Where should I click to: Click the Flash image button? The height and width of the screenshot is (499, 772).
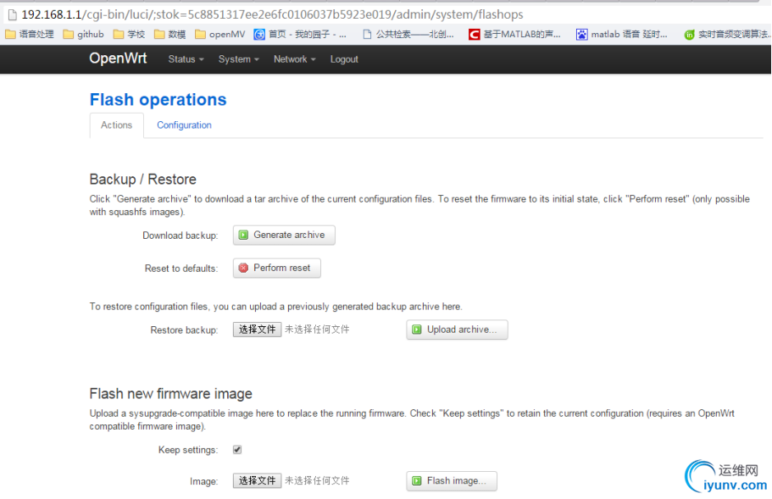pyautogui.click(x=452, y=481)
